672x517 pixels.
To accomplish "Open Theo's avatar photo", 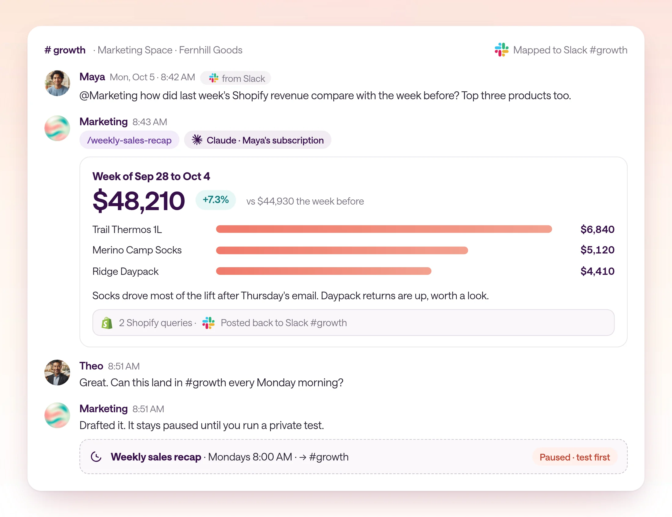I will click(57, 373).
